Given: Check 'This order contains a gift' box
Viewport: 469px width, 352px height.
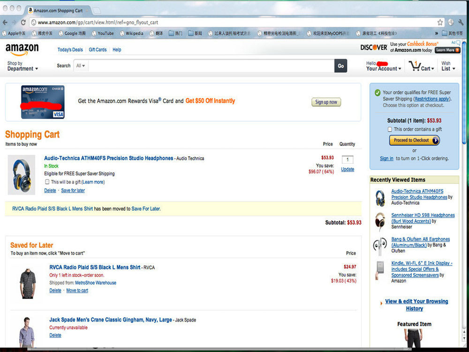Looking at the screenshot, I should (390, 130).
